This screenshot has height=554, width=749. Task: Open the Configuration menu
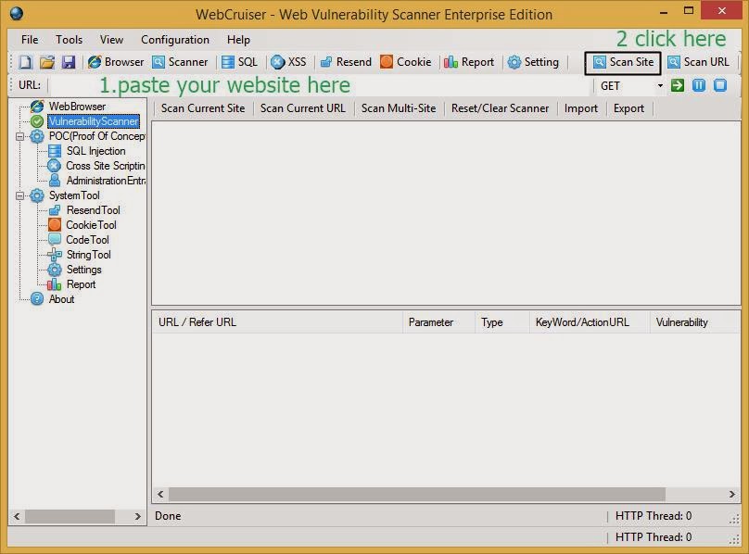click(175, 40)
